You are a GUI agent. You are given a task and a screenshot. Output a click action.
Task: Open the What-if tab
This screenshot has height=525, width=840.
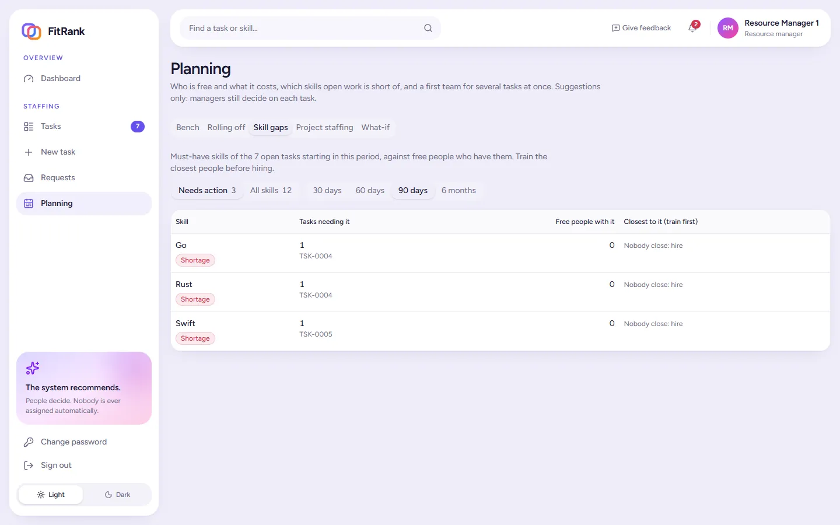tap(376, 128)
